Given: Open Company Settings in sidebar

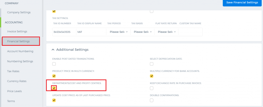Looking at the screenshot, I should (19, 12).
